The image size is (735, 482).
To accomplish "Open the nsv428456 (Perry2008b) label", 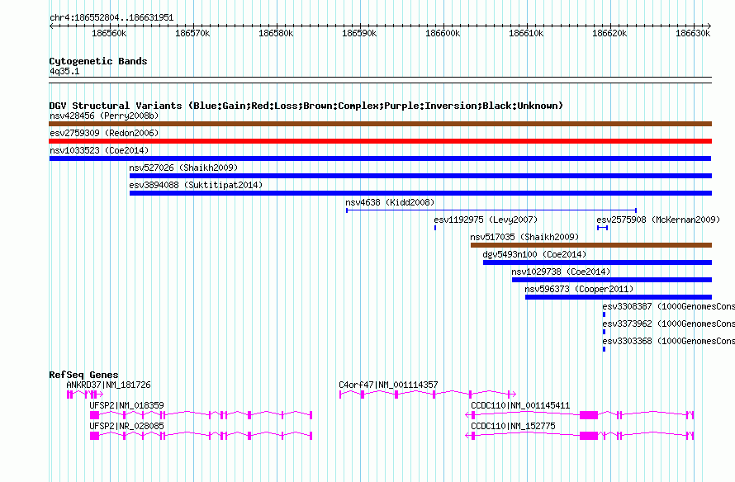I will (104, 116).
